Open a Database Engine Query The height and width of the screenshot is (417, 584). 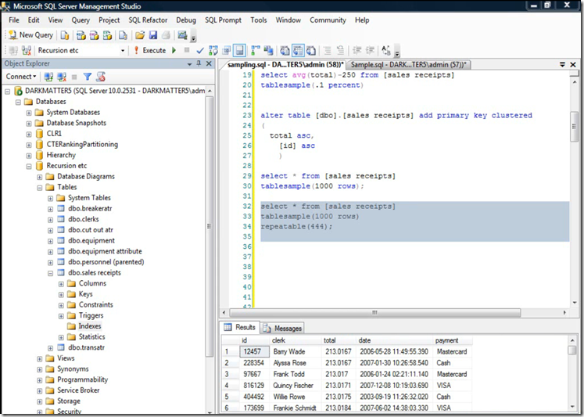tap(65, 35)
